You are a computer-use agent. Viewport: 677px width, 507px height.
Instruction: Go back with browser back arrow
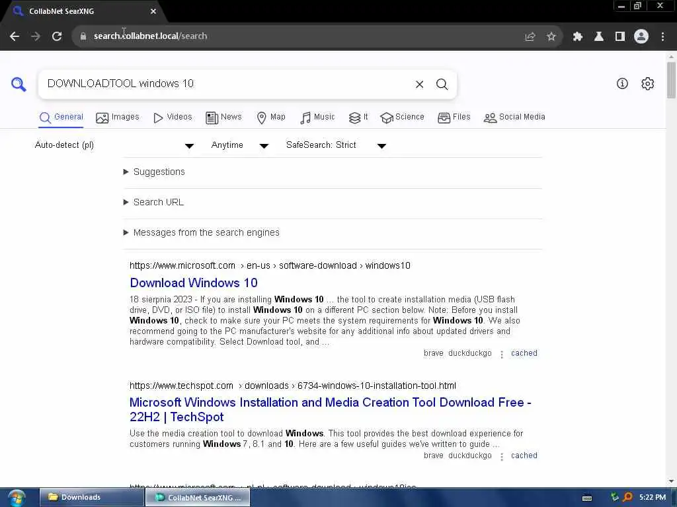(15, 36)
